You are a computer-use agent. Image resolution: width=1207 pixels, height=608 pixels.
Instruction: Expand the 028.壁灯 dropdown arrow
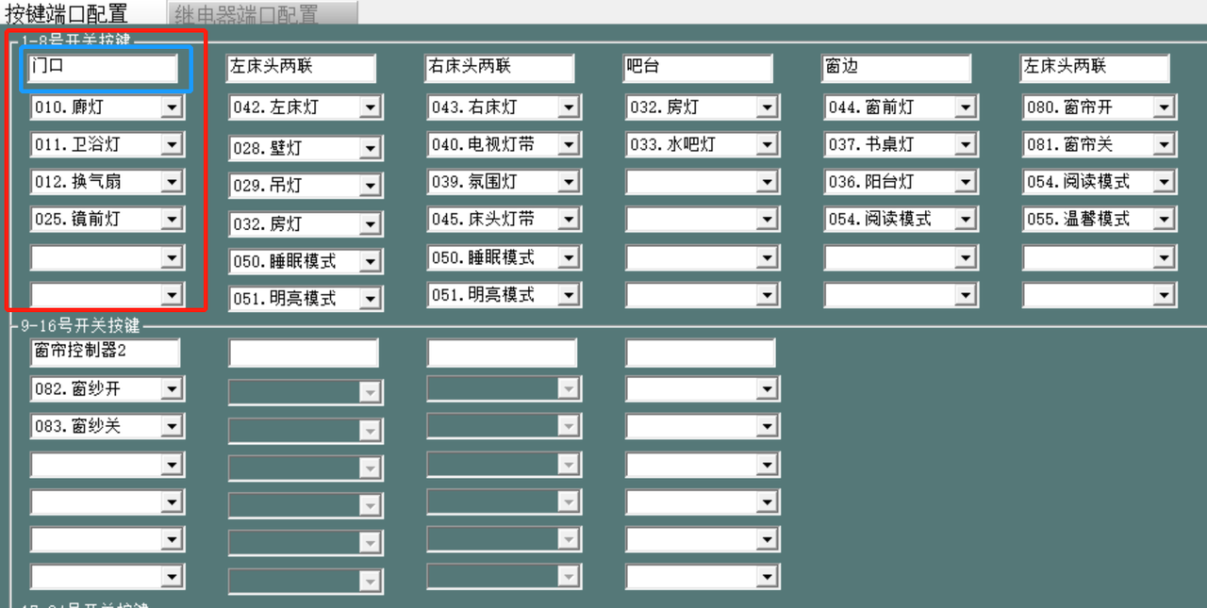point(370,149)
